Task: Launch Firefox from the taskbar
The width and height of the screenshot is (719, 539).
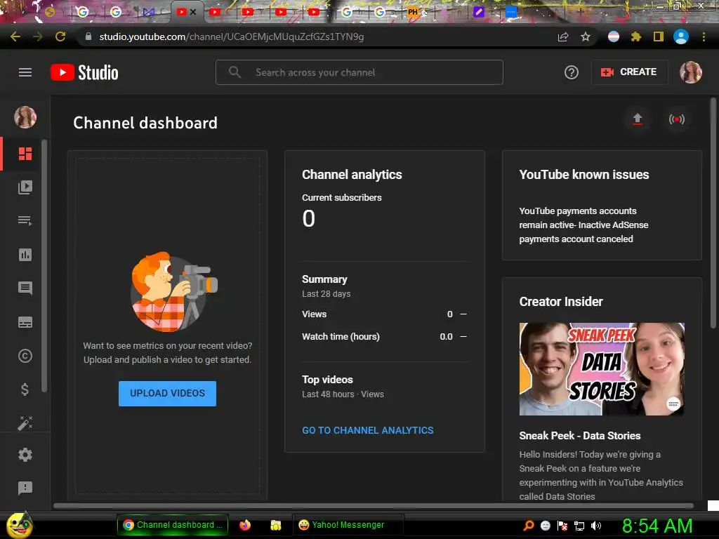Action: (x=245, y=525)
